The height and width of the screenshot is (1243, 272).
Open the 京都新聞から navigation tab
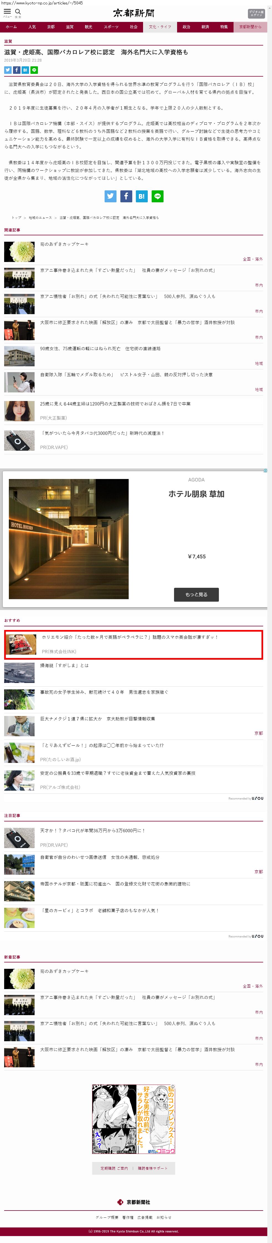pyautogui.click(x=250, y=27)
